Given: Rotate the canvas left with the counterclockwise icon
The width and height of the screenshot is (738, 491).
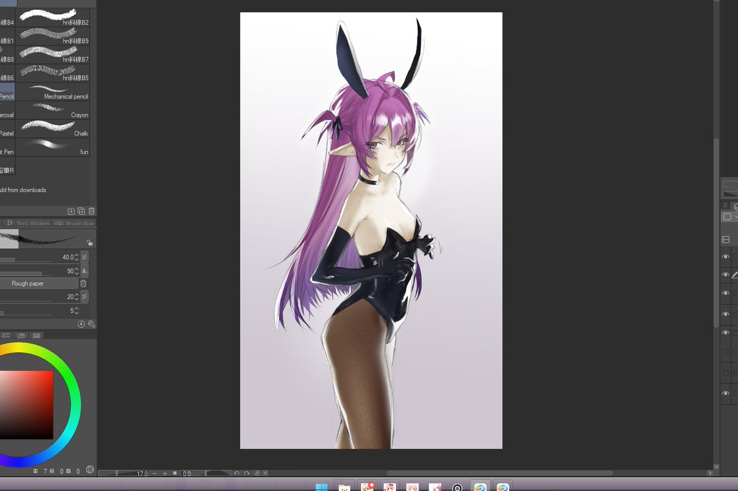Looking at the screenshot, I should [x=237, y=474].
